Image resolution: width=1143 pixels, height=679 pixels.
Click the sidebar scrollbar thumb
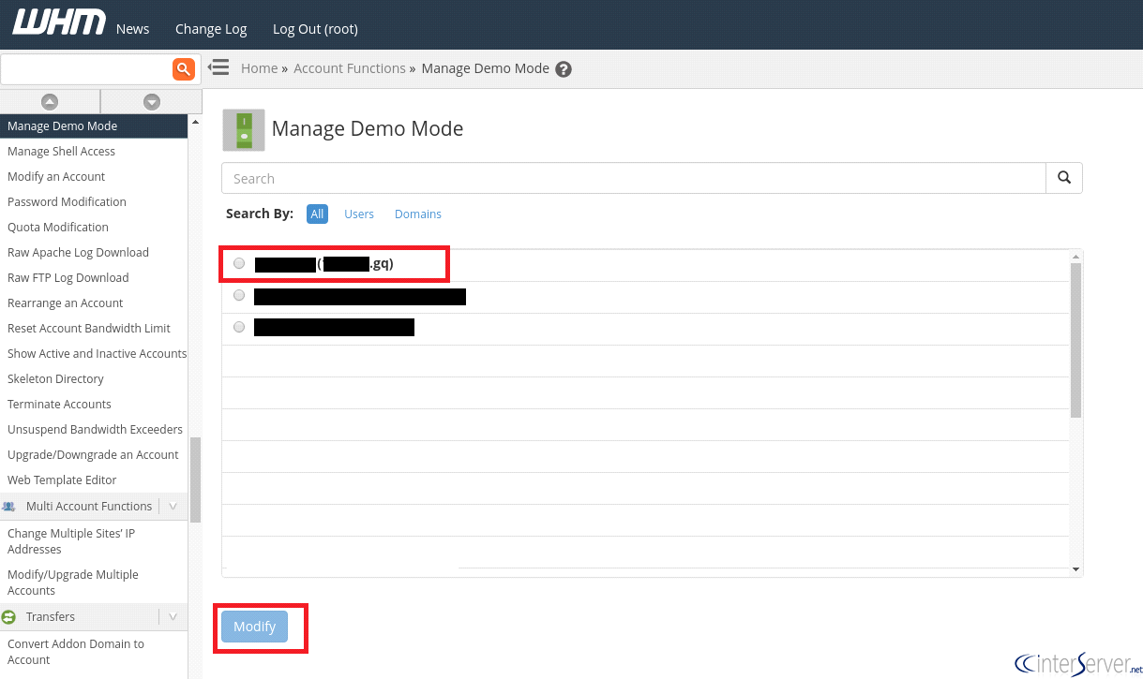click(195, 480)
